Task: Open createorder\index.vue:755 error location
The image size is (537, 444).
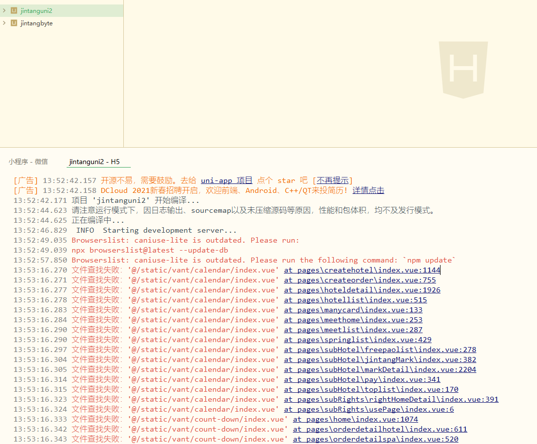Action: pos(359,280)
